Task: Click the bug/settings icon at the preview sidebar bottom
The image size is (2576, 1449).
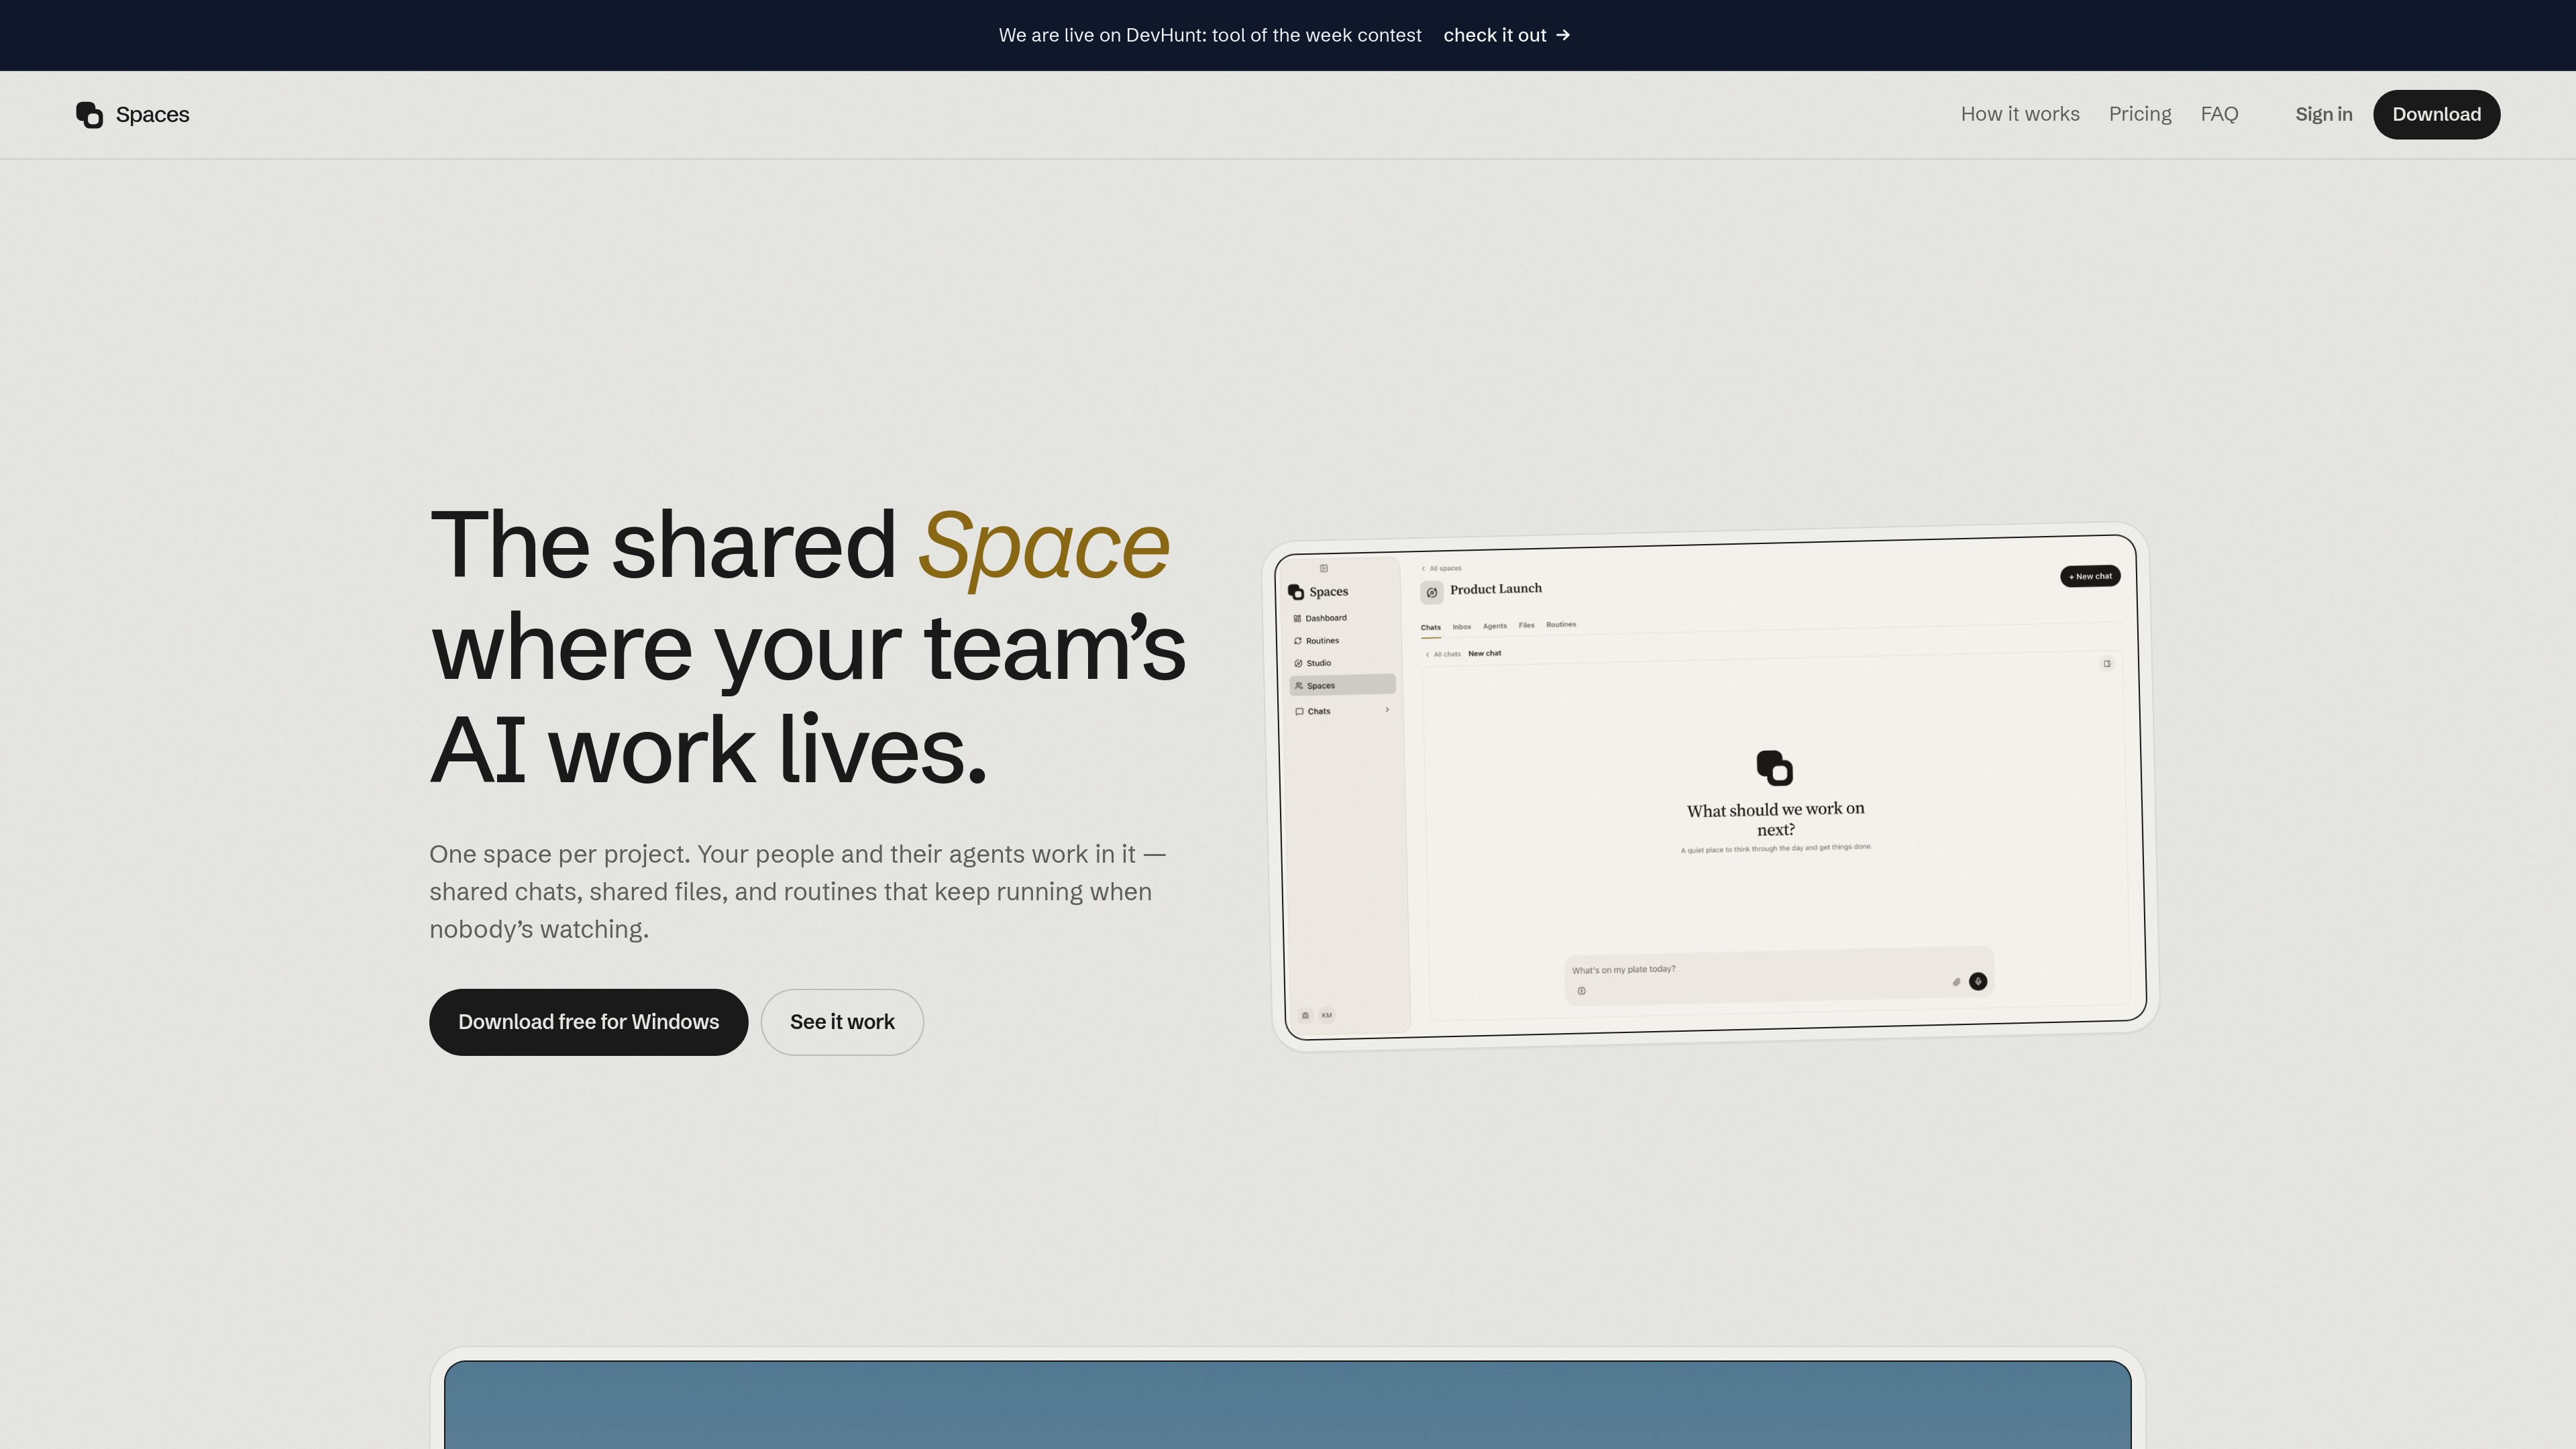Action: 1305,1015
